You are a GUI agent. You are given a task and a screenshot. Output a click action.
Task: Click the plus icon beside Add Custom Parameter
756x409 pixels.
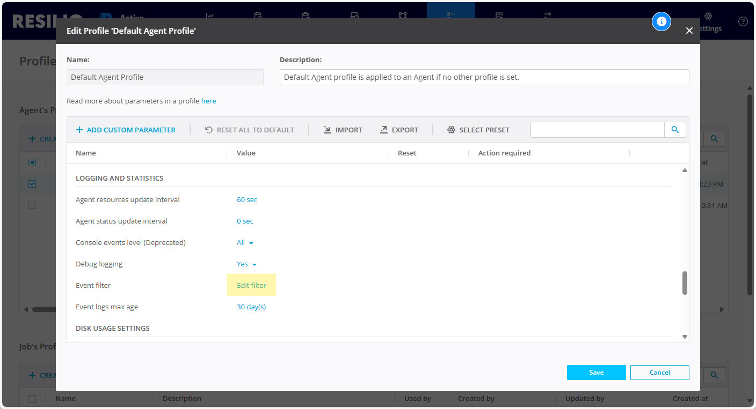click(78, 129)
